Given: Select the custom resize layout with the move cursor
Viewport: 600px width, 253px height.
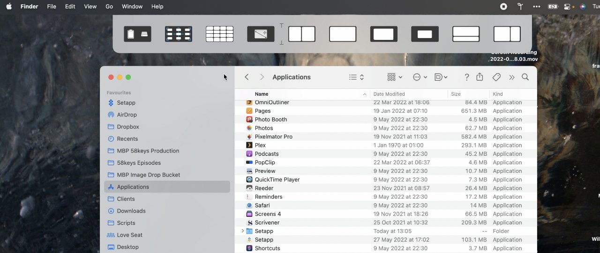Looking at the screenshot, I should coord(261,34).
